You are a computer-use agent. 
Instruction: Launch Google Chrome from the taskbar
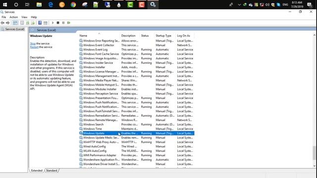(73, 4)
